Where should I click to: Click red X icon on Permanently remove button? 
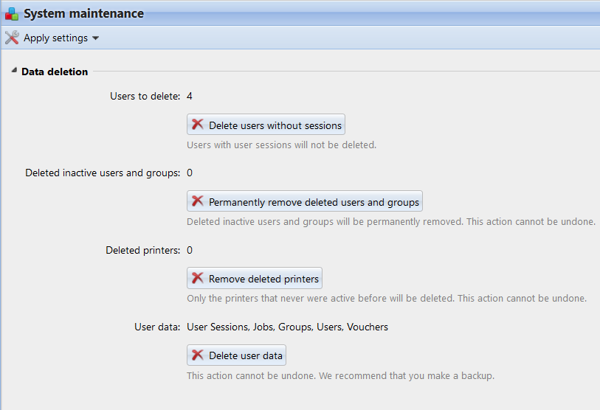(x=198, y=201)
